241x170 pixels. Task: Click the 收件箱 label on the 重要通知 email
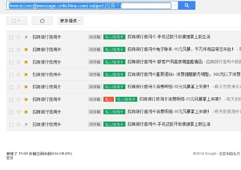click(x=95, y=74)
